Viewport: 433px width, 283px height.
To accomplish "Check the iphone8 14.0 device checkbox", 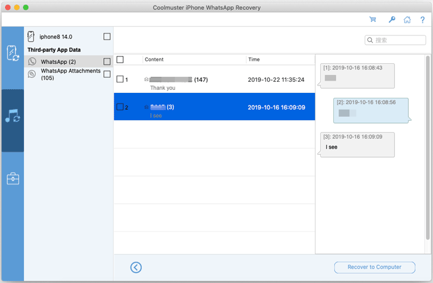I will tap(107, 37).
